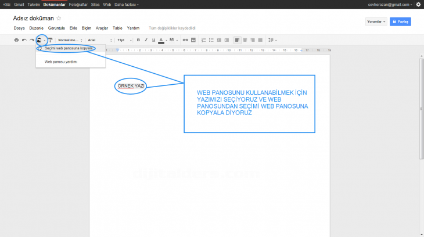Click the ÖRNEK YAZI text in document
This screenshot has width=424, height=237.
pos(130,85)
